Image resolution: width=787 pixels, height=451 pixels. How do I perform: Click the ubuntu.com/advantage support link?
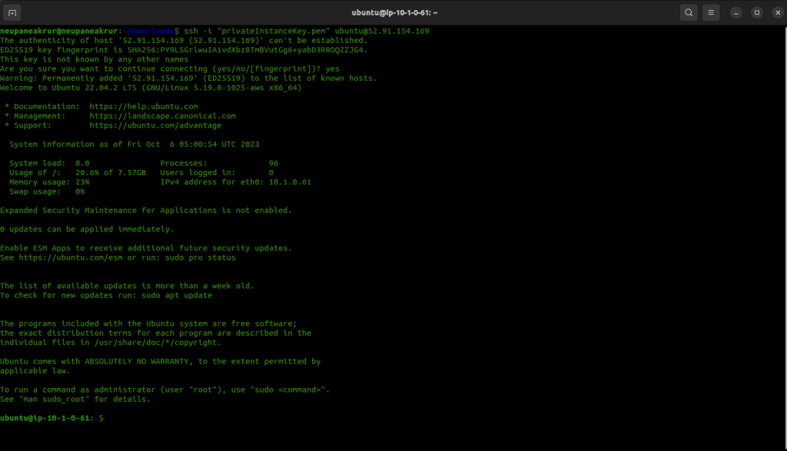(155, 125)
